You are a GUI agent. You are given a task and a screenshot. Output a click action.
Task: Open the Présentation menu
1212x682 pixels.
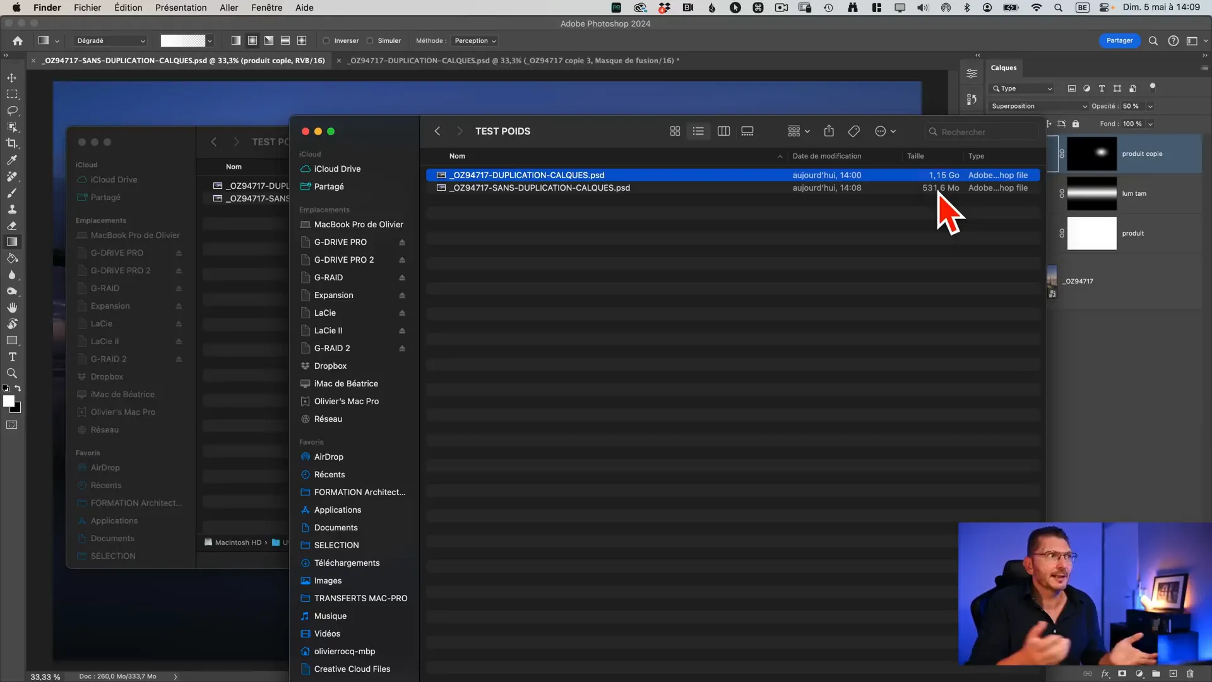pyautogui.click(x=181, y=8)
